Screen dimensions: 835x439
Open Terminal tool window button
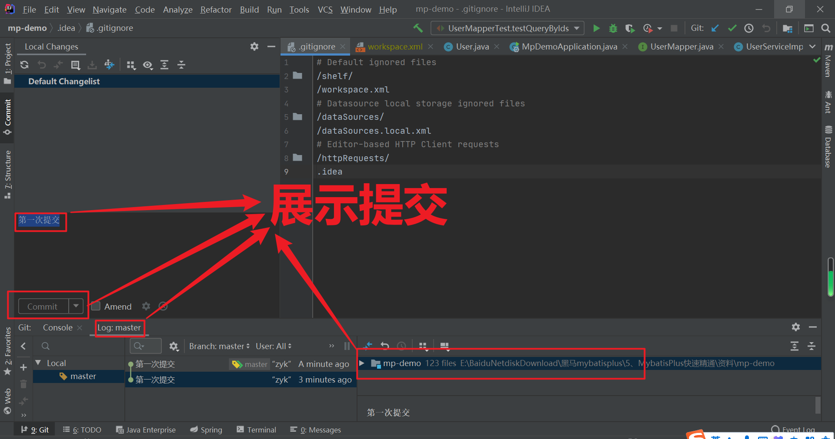257,430
